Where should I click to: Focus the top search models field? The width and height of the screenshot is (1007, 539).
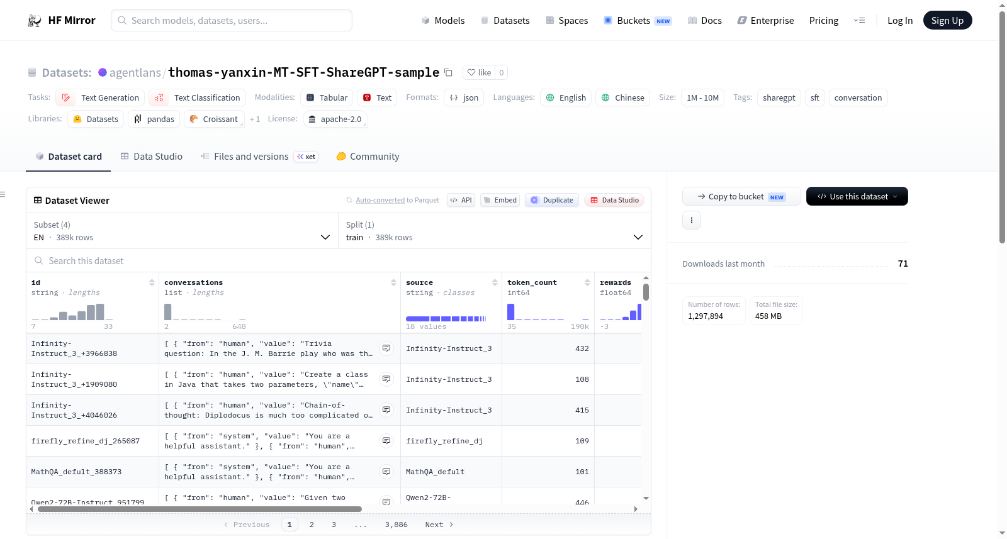(232, 20)
